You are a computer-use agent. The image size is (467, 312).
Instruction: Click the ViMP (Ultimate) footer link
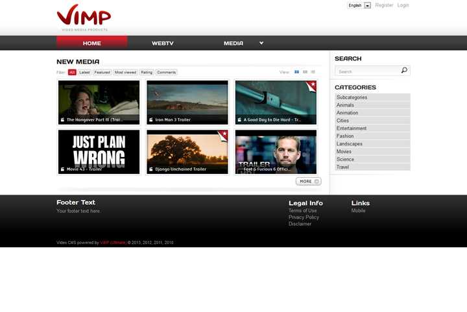click(114, 243)
